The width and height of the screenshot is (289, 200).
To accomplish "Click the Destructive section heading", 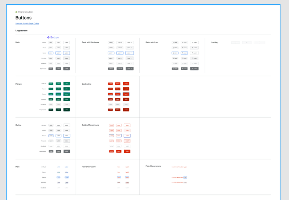I will [x=87, y=84].
